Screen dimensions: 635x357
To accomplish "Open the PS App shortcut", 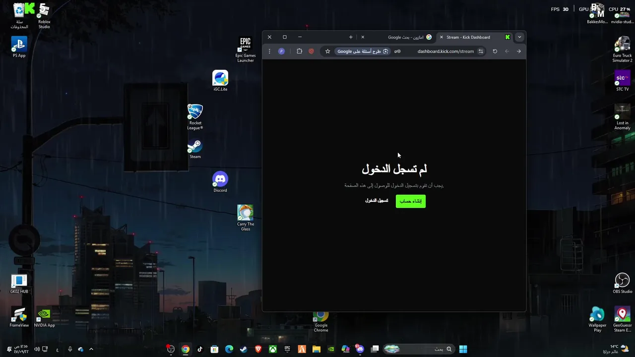I will pyautogui.click(x=19, y=47).
